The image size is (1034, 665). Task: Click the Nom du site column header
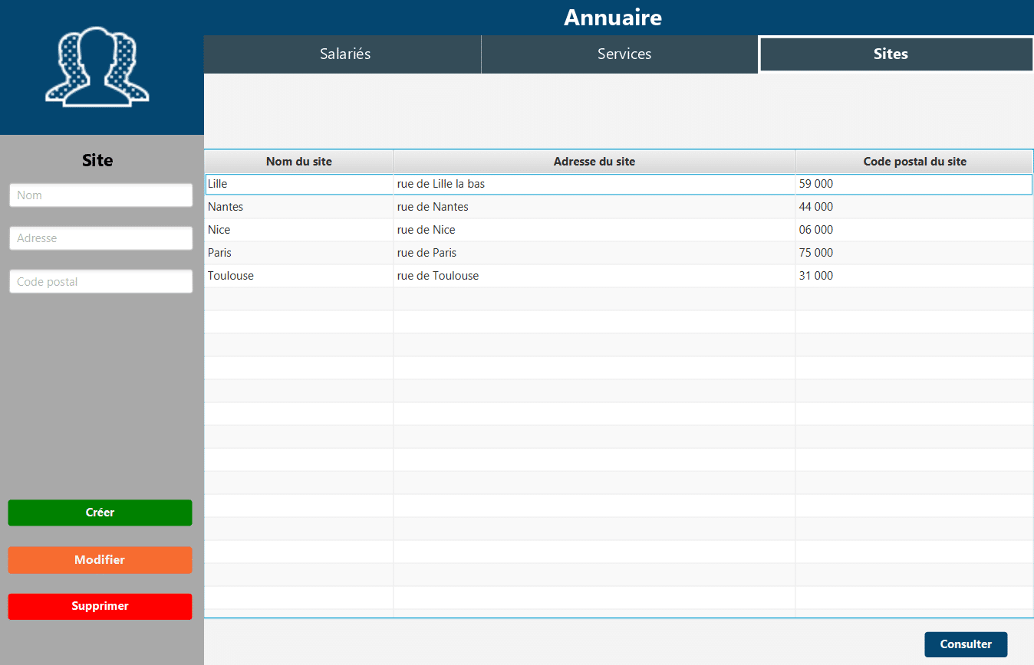(298, 161)
